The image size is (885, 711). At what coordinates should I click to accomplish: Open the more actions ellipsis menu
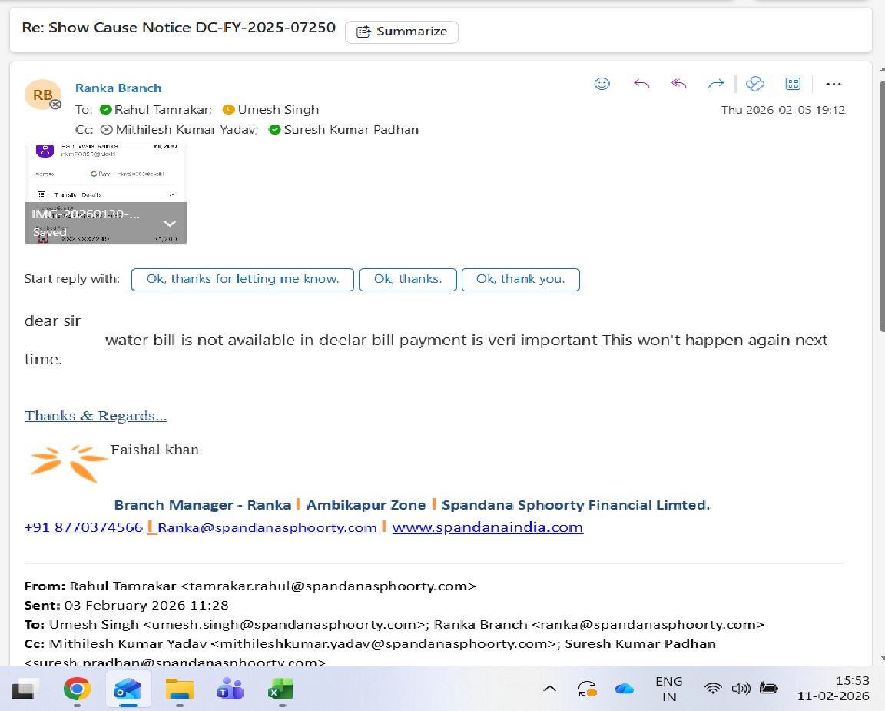834,84
